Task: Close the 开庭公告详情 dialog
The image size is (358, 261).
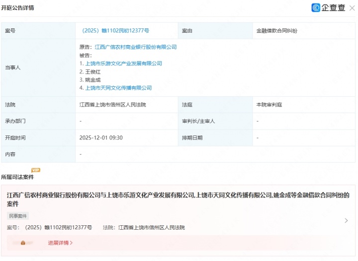Action: pos(352,8)
